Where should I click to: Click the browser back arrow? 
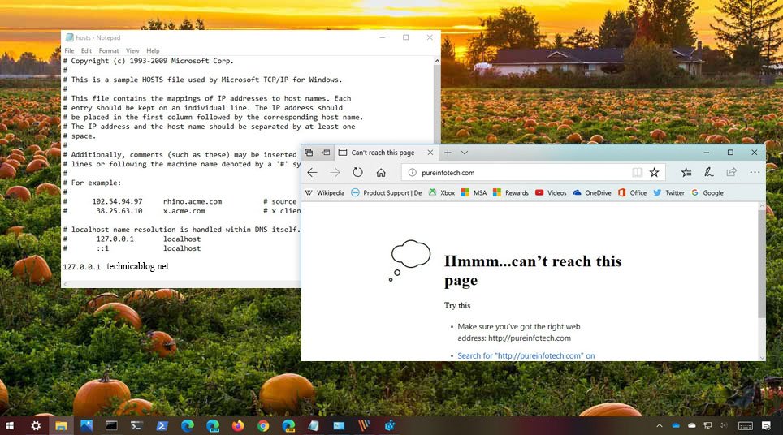pos(312,172)
